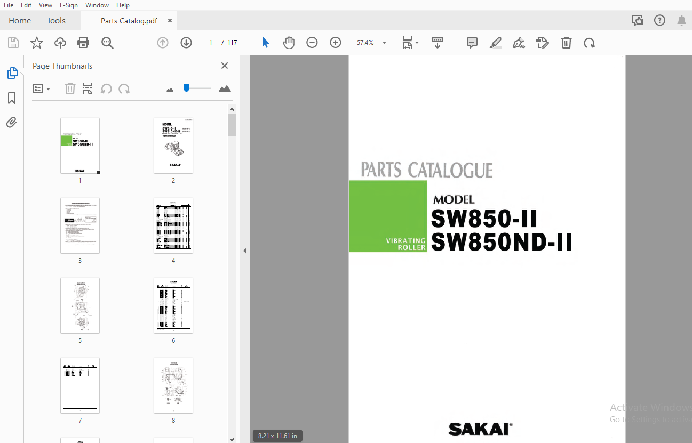Rotate pages clockwise in thumbnails panel
Image resolution: width=692 pixels, height=443 pixels.
(124, 89)
